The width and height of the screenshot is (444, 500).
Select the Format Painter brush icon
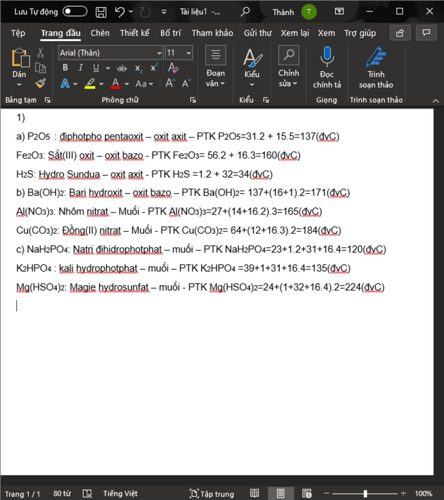[40, 83]
